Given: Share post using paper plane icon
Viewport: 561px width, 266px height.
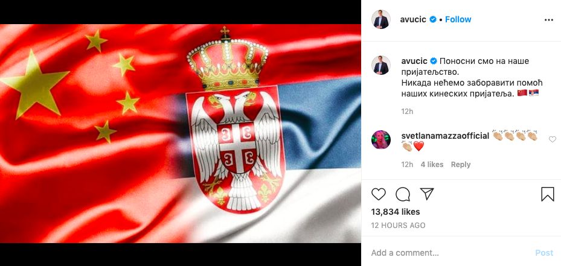Looking at the screenshot, I should click(x=427, y=194).
